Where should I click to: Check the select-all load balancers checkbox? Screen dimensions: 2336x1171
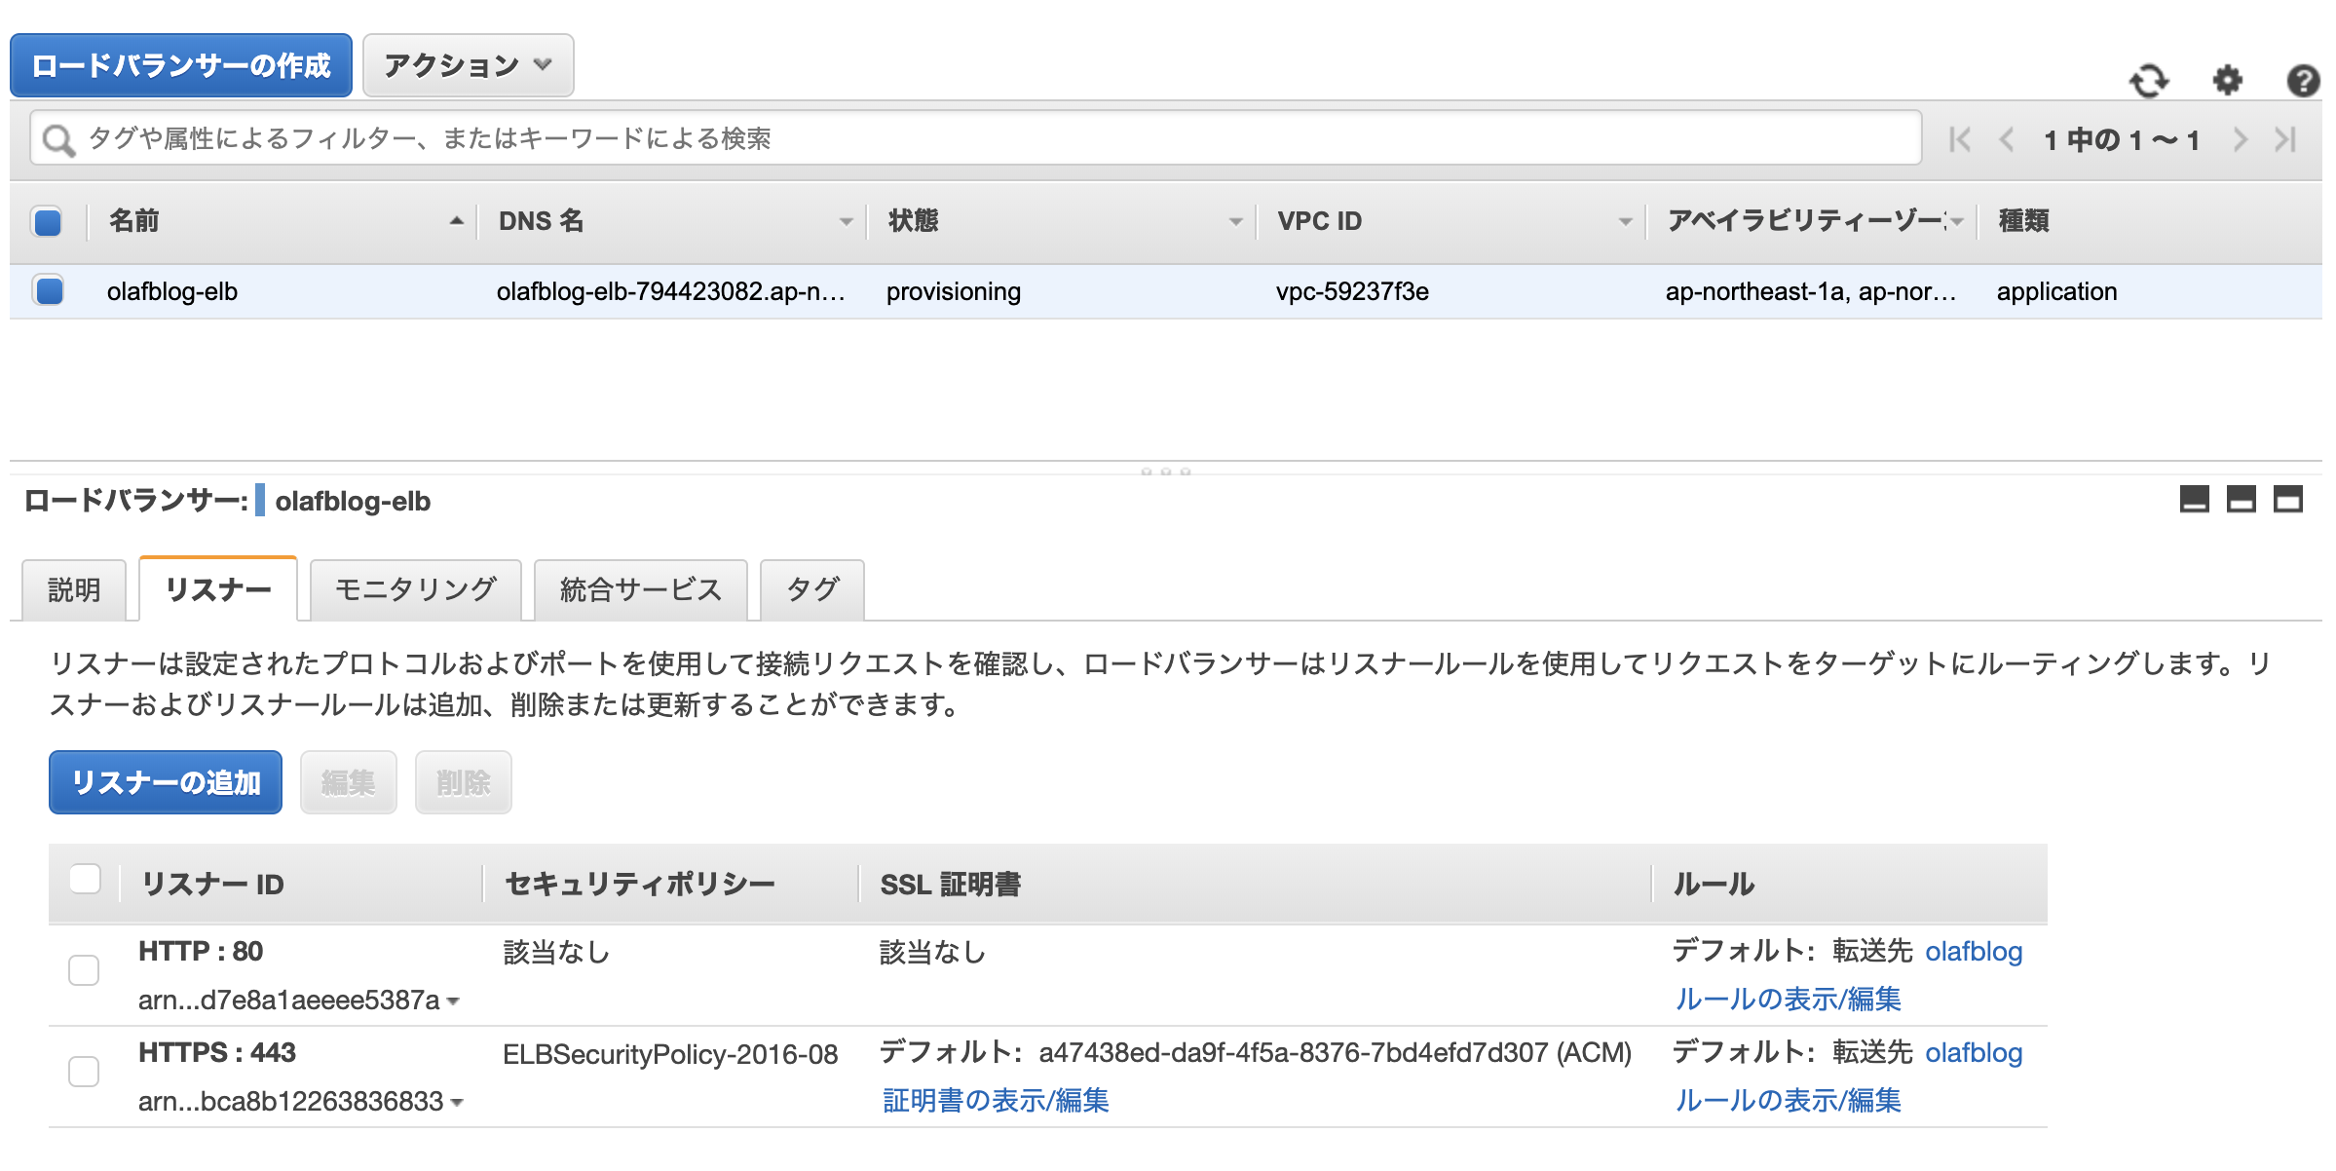[46, 221]
